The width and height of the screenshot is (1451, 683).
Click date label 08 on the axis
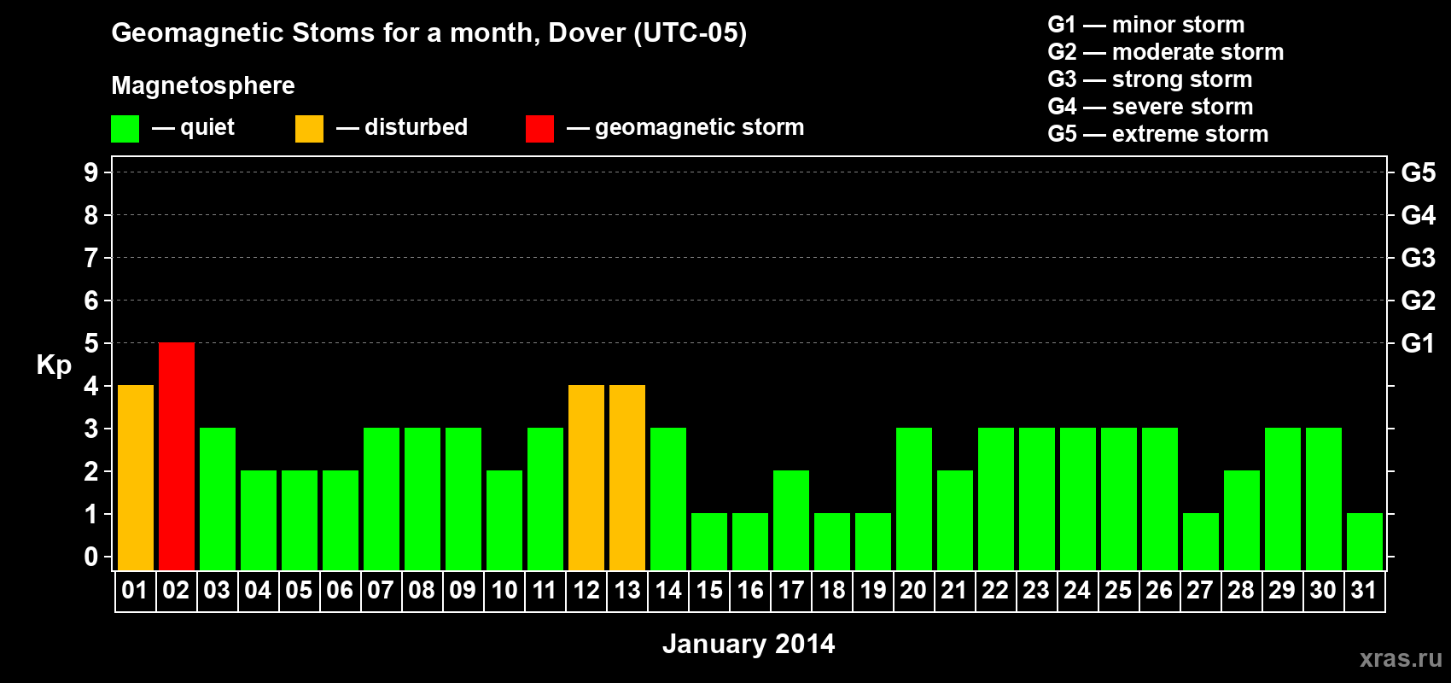tap(422, 590)
